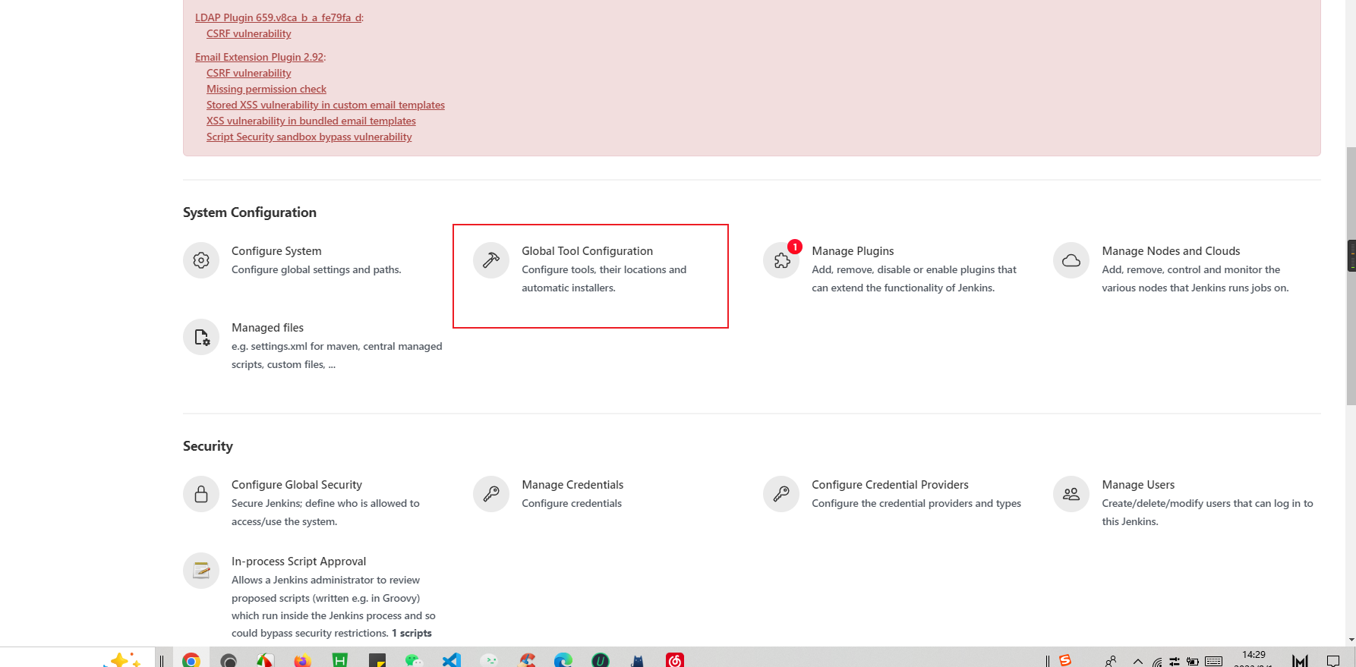Click the Manage Plugins puzzle icon
This screenshot has width=1356, height=667.
(781, 260)
